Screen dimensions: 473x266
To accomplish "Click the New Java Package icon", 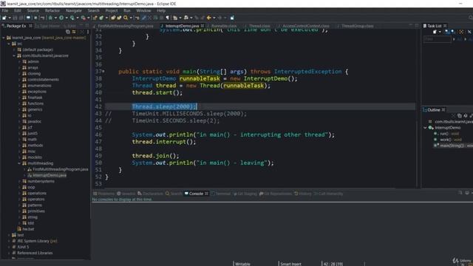I will coord(95,18).
